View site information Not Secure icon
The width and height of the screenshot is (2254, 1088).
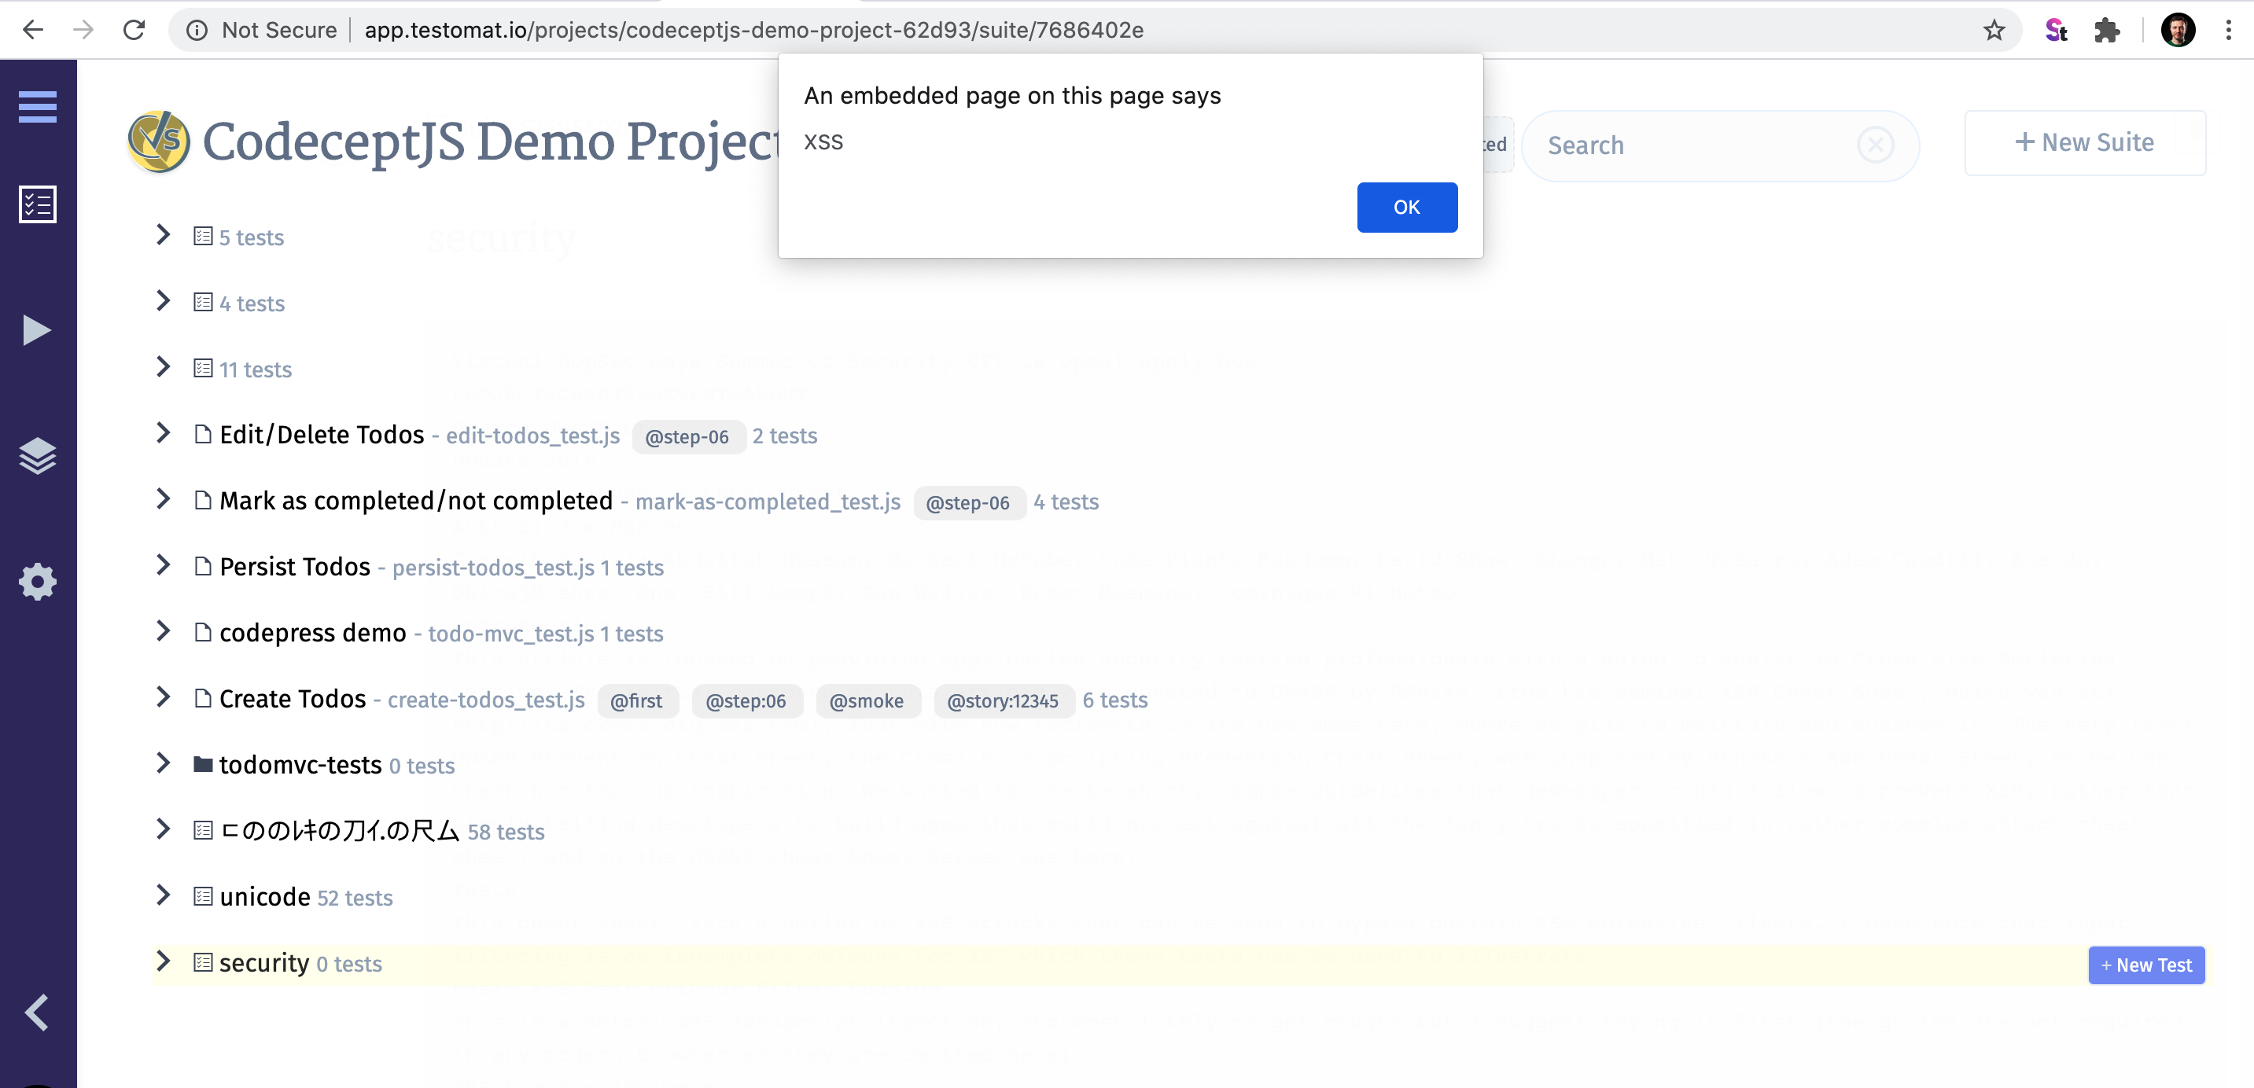[197, 30]
